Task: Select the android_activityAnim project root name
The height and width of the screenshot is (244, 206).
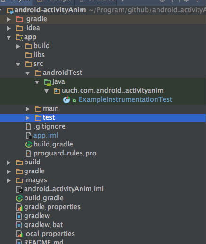Action: pos(50,10)
